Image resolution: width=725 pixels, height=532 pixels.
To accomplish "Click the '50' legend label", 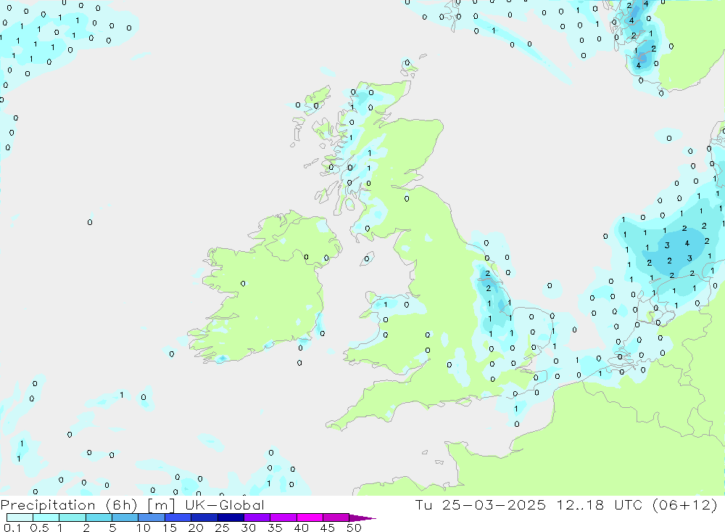I will 354,528.
